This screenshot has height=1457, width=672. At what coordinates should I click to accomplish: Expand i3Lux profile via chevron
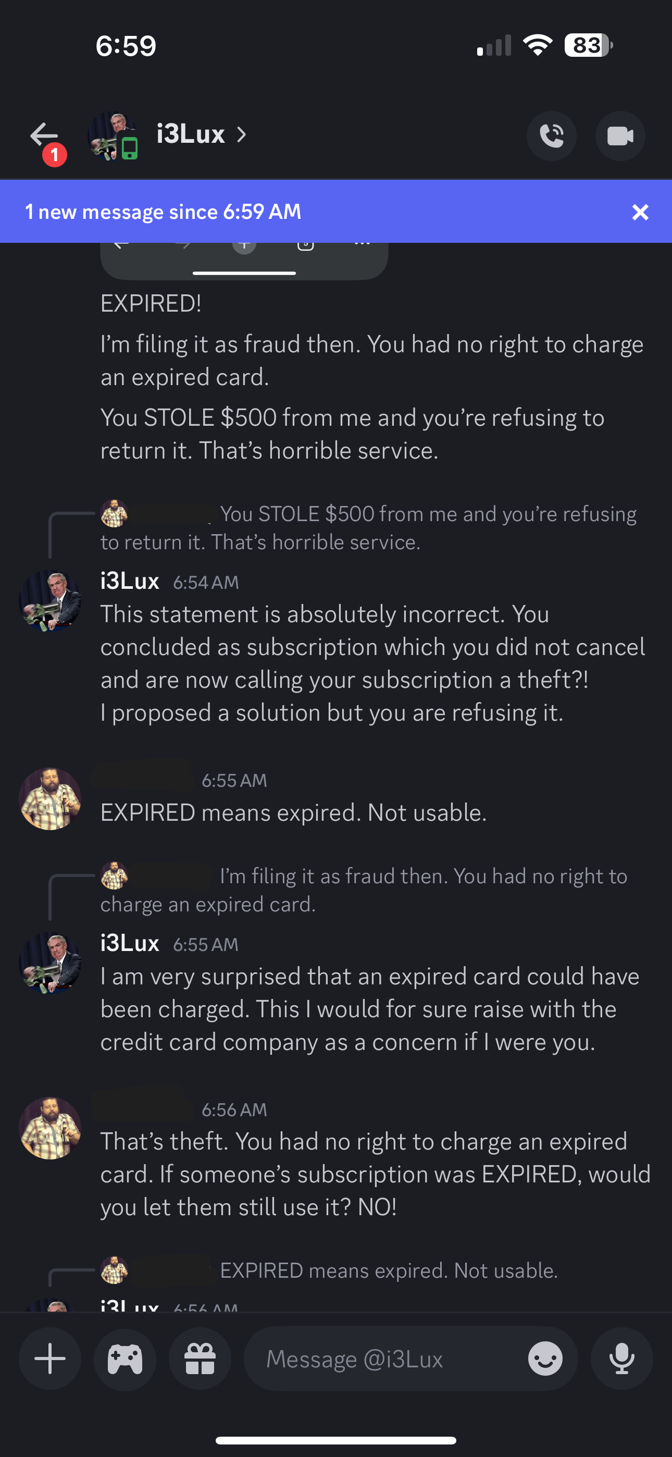(x=242, y=134)
